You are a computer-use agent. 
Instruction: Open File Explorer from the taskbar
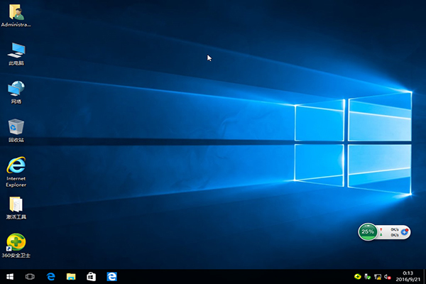71,275
